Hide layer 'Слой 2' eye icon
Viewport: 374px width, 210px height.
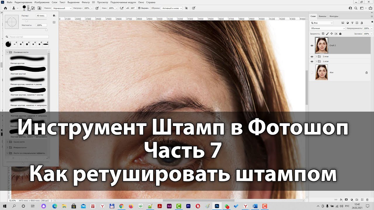(x=312, y=45)
